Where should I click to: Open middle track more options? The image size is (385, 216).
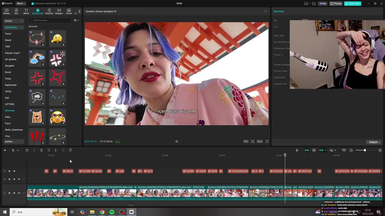tap(24, 179)
